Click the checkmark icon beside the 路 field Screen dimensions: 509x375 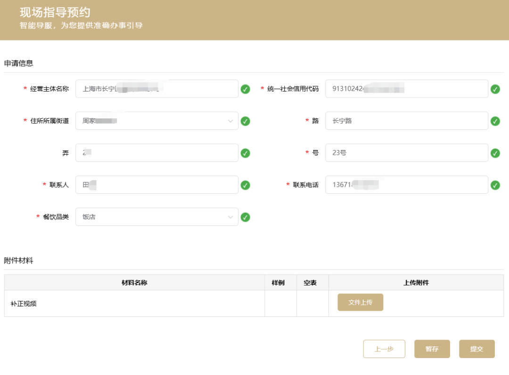(x=495, y=121)
